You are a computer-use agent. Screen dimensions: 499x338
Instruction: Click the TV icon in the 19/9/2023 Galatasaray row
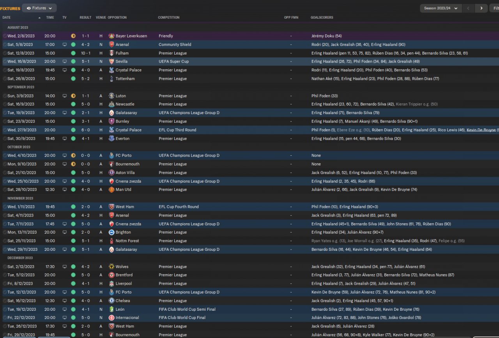click(x=65, y=113)
